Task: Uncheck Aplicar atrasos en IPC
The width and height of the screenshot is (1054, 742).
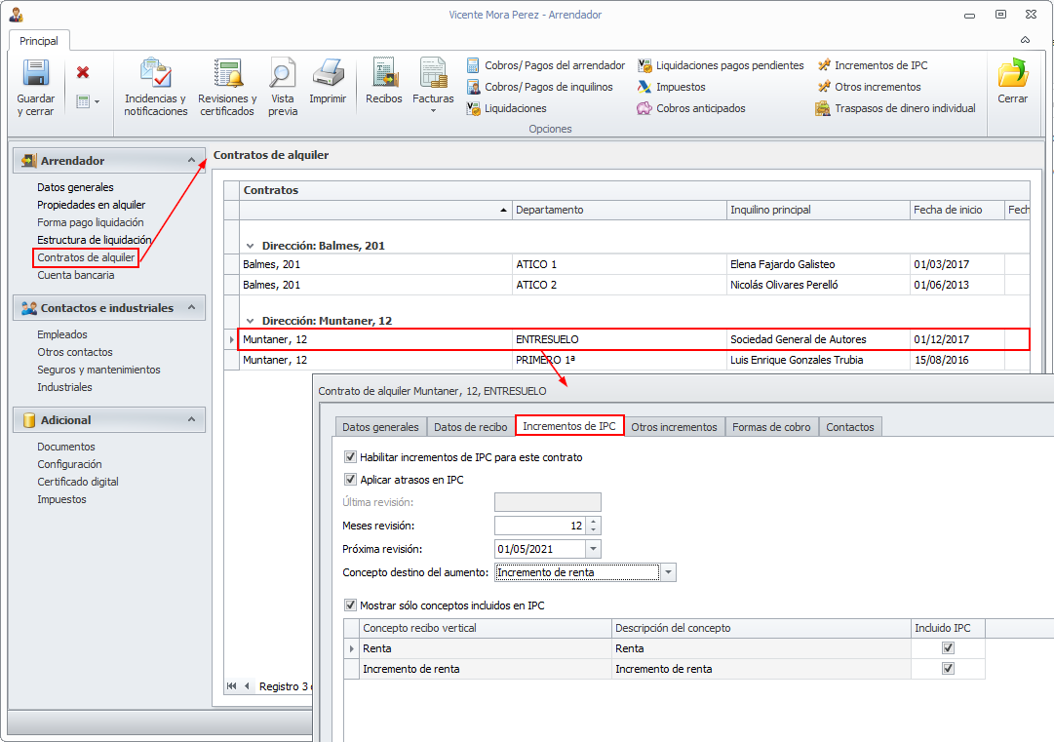Action: click(351, 480)
